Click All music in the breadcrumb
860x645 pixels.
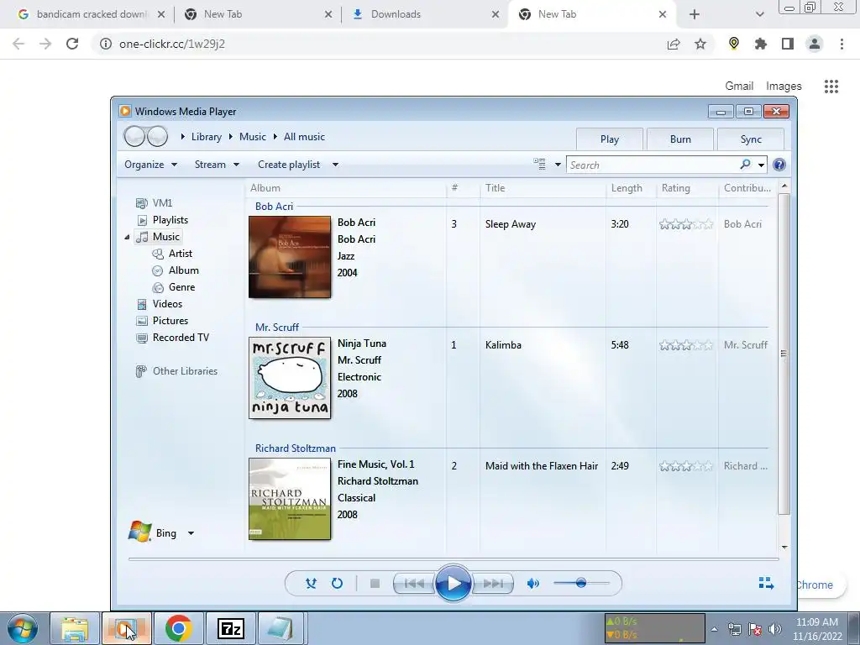(304, 137)
